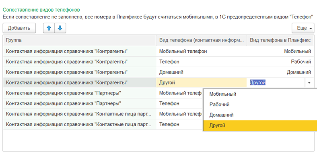This screenshot has height=154, width=317.
Task: Click the Вид телефона (контактная информ...) column header
Action: (202, 40)
